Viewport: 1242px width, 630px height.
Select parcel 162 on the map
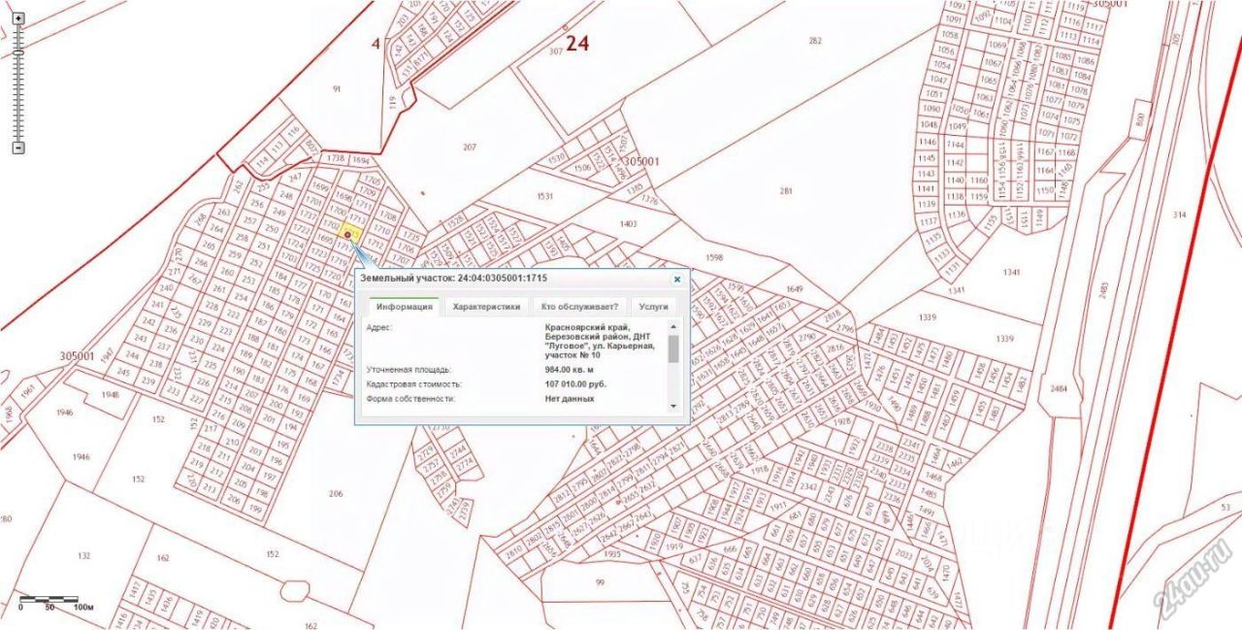[162, 558]
